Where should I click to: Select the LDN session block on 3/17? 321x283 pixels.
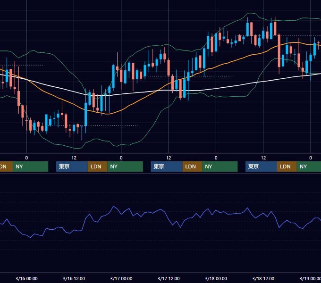click(x=192, y=166)
